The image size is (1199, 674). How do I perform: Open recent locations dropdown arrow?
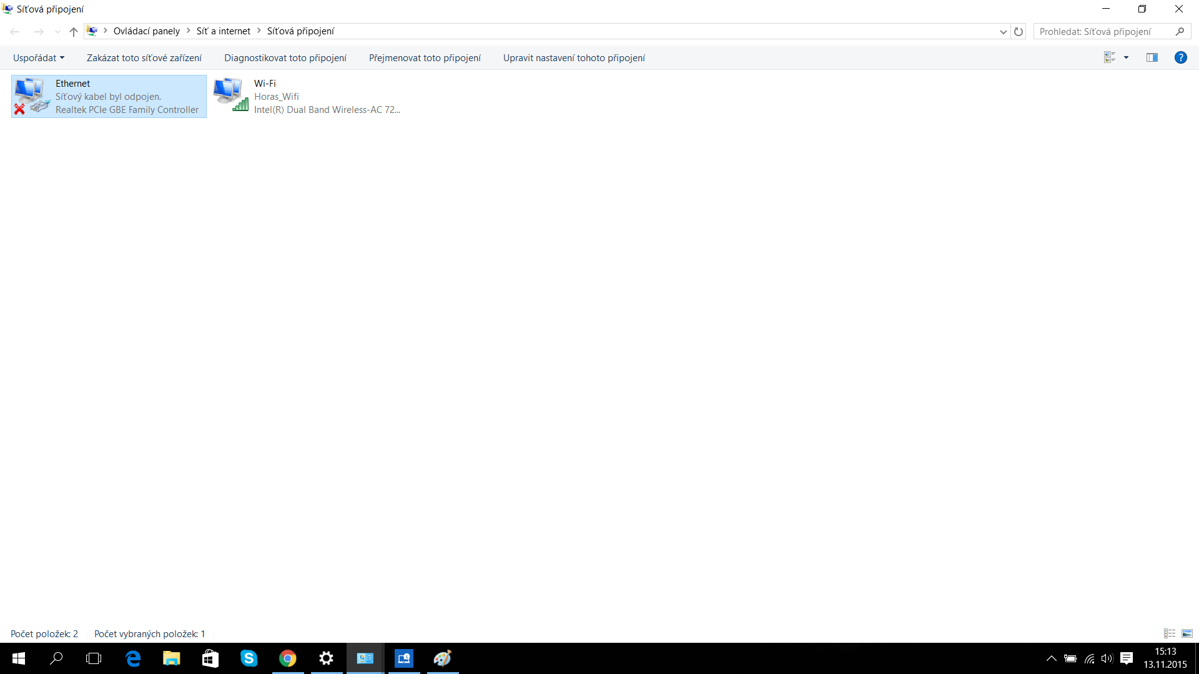[57, 31]
